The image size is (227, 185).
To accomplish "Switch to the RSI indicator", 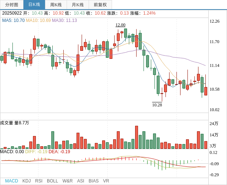I will pos(39,181).
